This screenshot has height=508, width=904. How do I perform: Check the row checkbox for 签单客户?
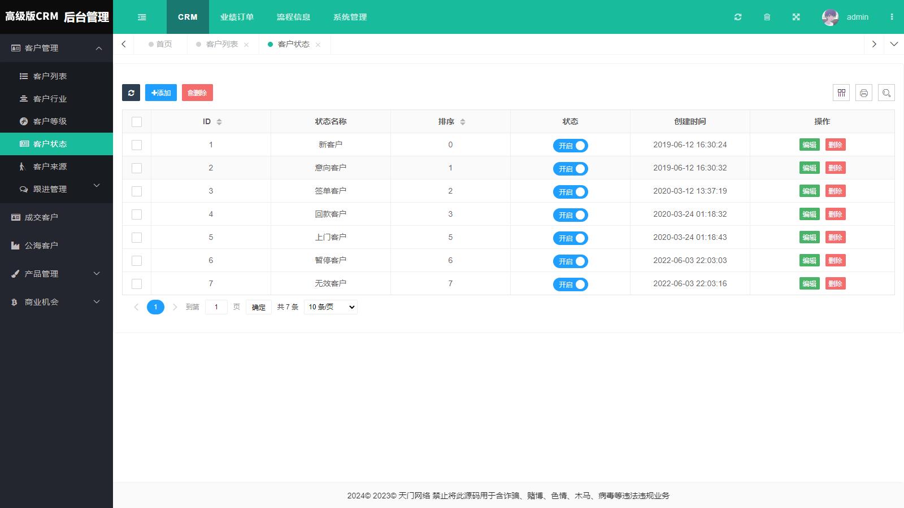137,191
